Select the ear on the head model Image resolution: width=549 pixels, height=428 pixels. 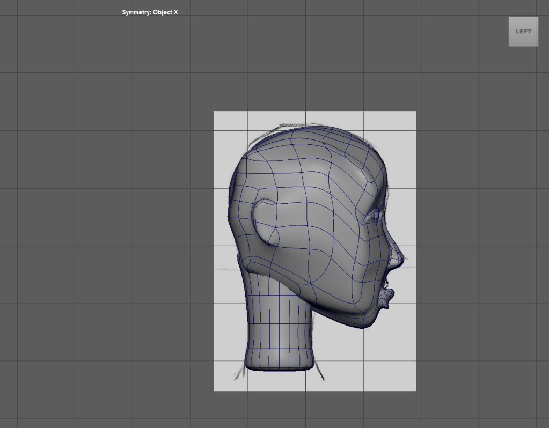tap(265, 222)
